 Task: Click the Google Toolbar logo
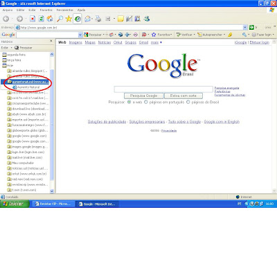[x=8, y=35]
